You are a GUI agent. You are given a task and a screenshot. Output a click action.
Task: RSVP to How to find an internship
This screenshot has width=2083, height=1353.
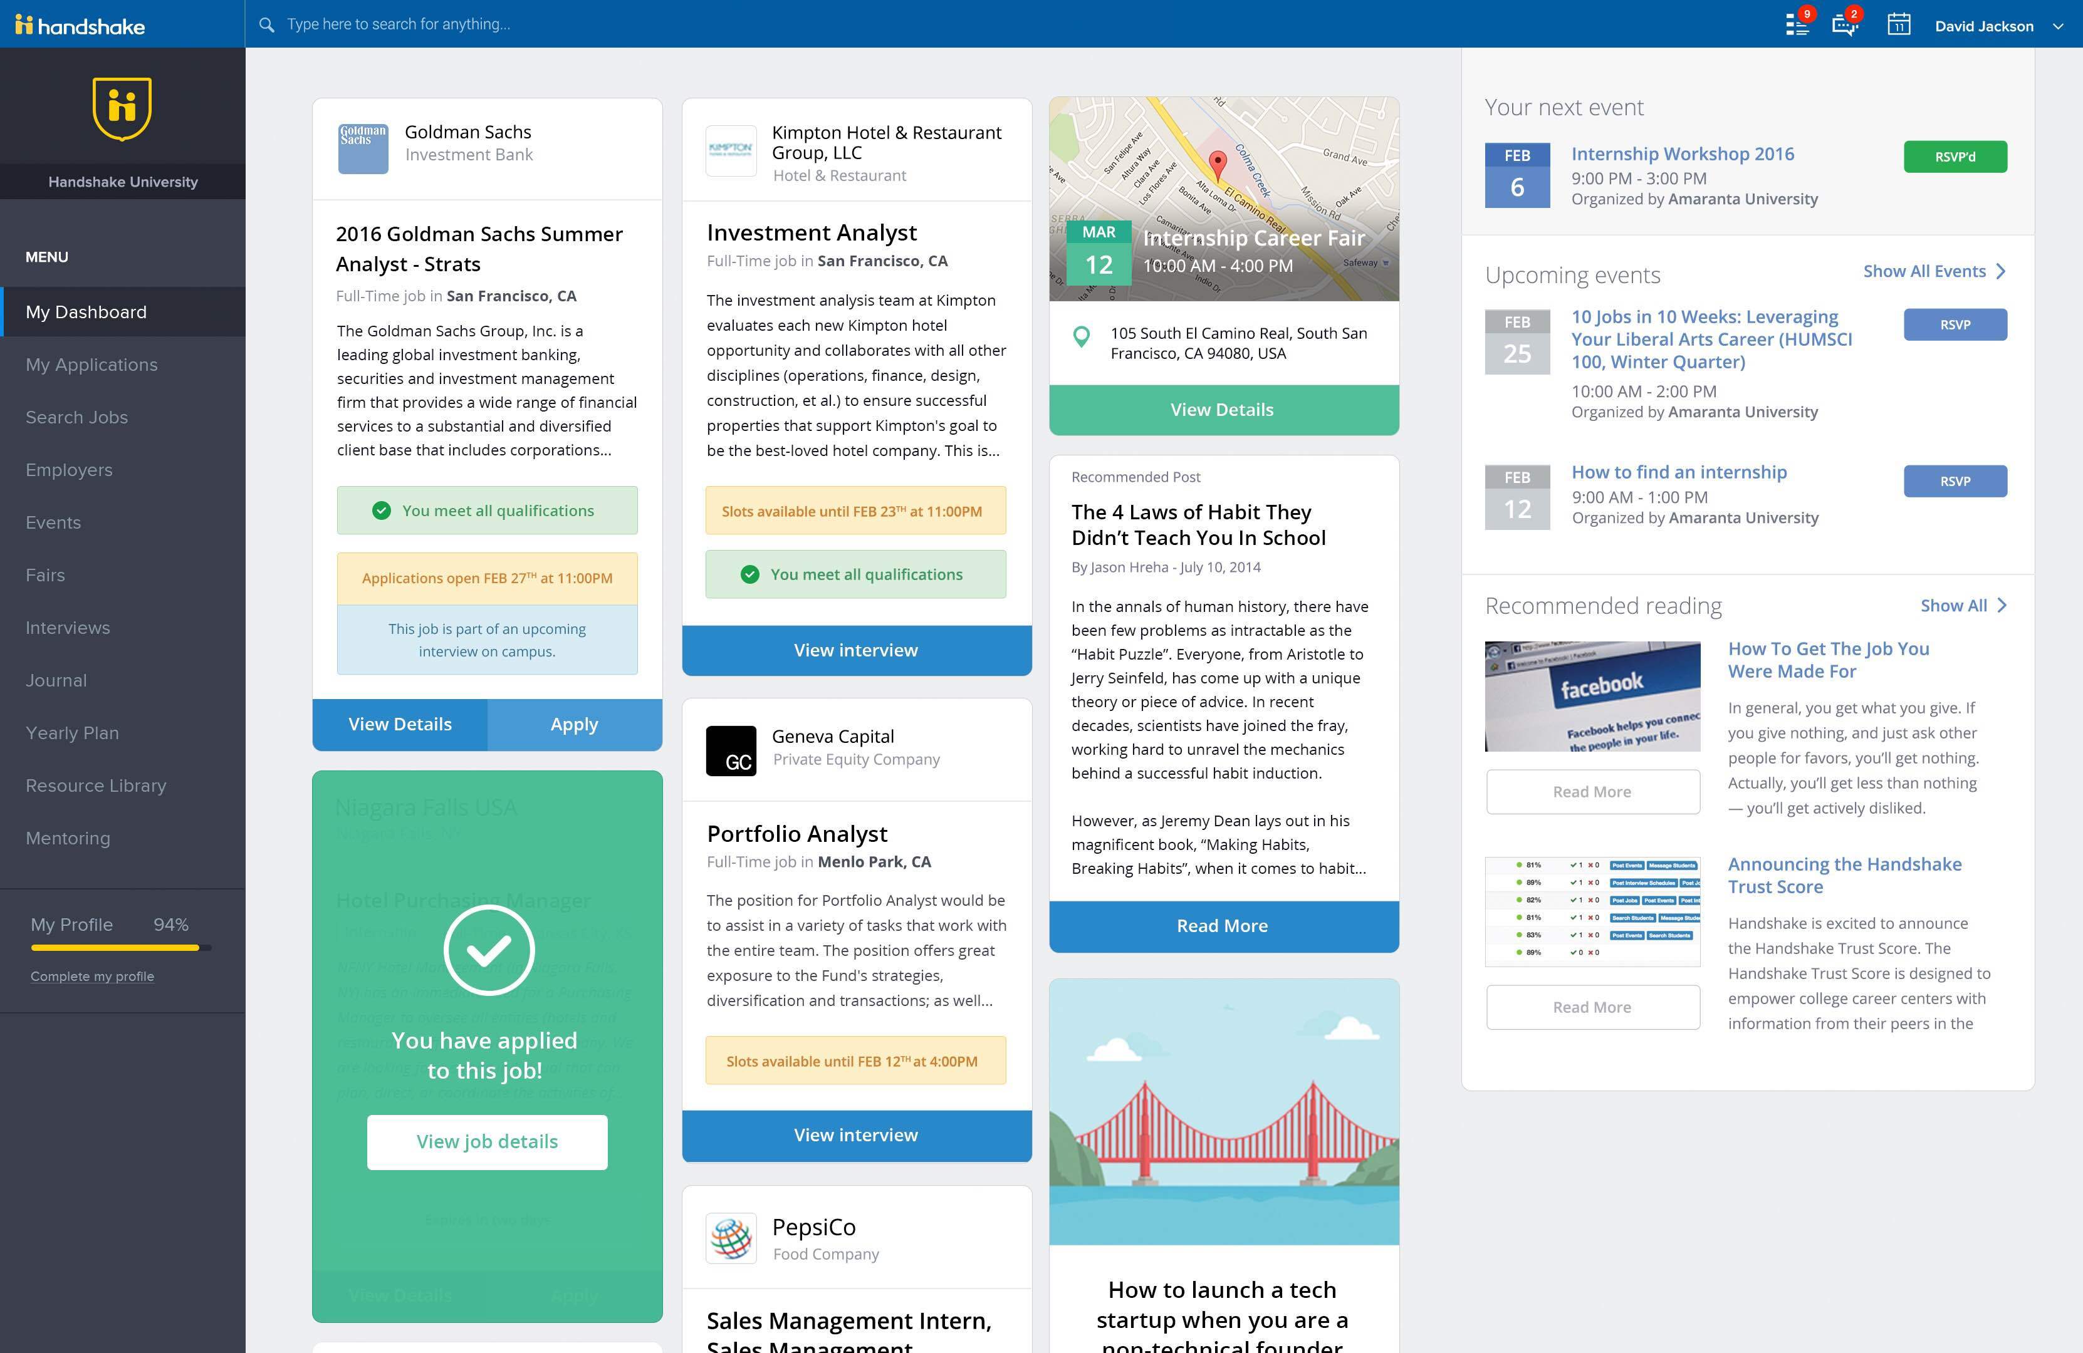click(x=1955, y=481)
